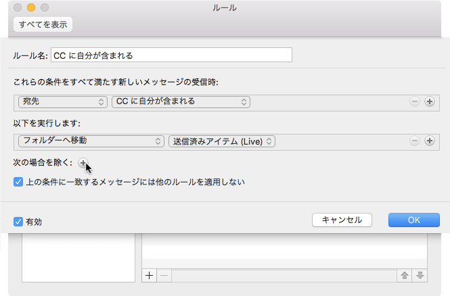450x296 pixels.
Task: Add another action after フォルダーへ移動
Action: [429, 141]
